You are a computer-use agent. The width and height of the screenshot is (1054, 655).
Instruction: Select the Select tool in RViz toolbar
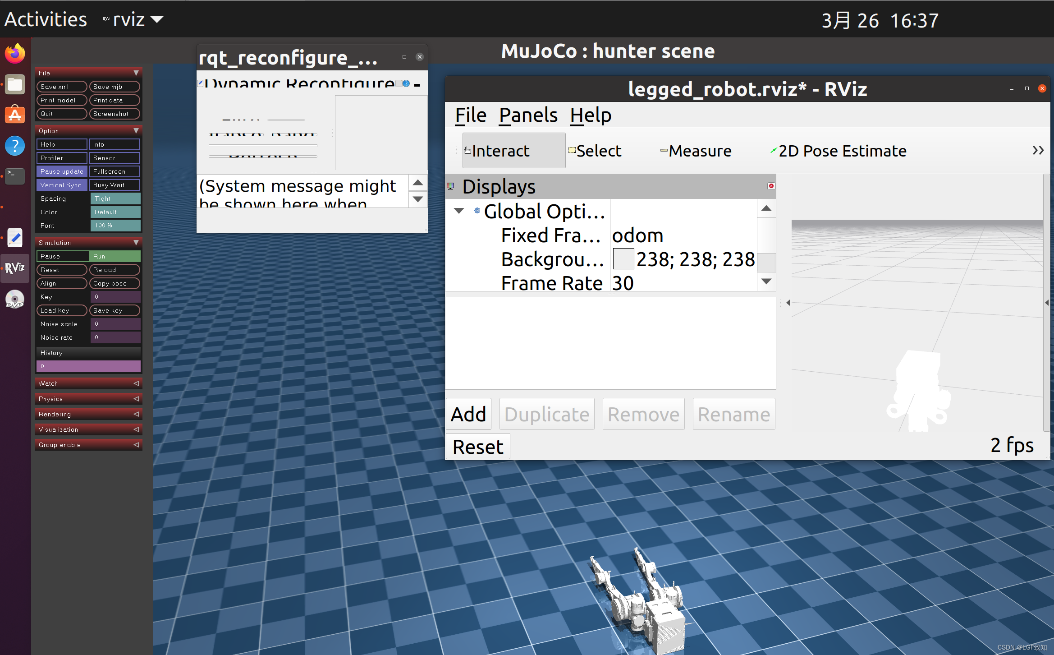click(595, 151)
